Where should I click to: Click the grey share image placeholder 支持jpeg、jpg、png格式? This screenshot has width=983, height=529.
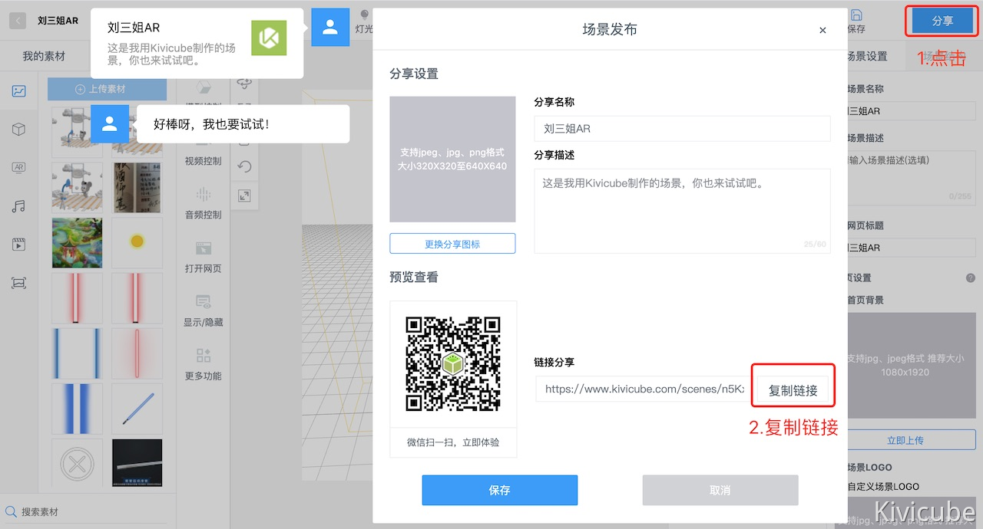coord(452,159)
